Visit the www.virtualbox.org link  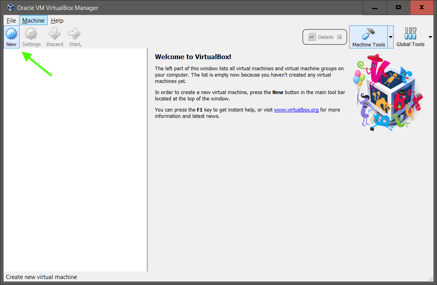point(296,110)
